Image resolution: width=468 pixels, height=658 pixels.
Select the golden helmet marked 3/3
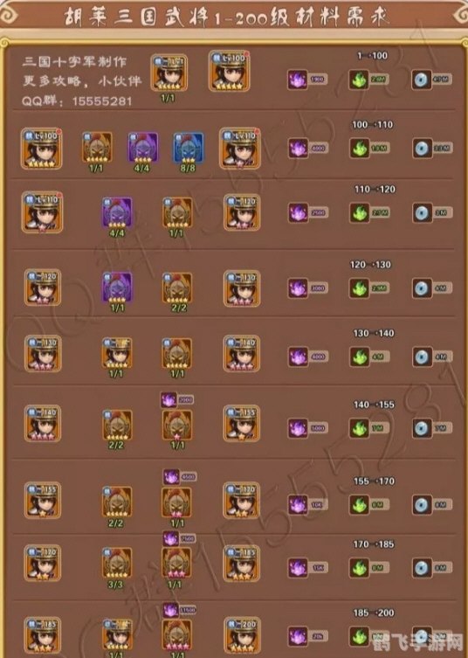point(117,563)
